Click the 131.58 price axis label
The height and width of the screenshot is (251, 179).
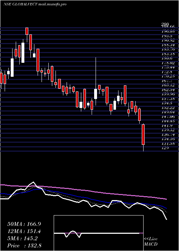pyautogui.click(x=168, y=144)
